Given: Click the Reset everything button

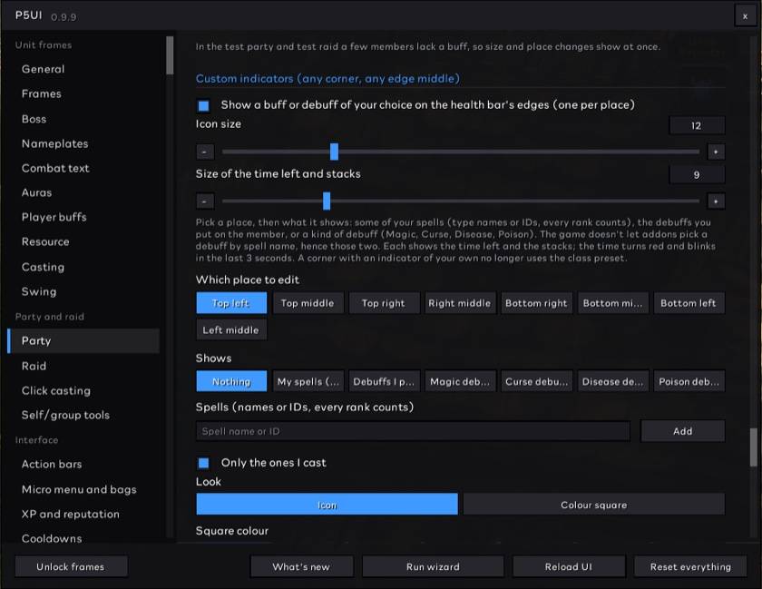Looking at the screenshot, I should pos(690,566).
